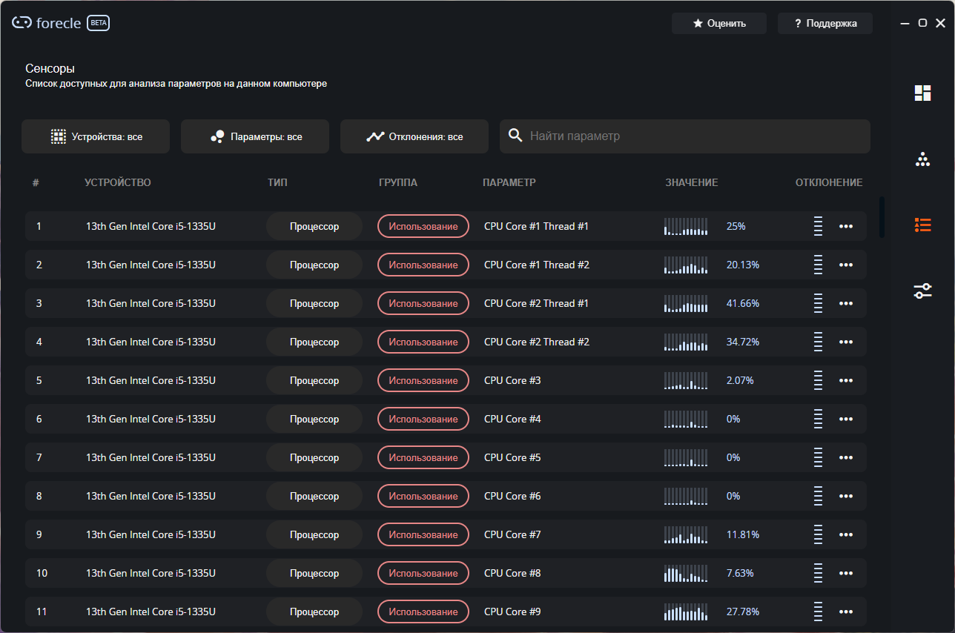Viewport: 955px width, 633px height.
Task: Open more options for CPU Core #7
Action: click(x=846, y=534)
